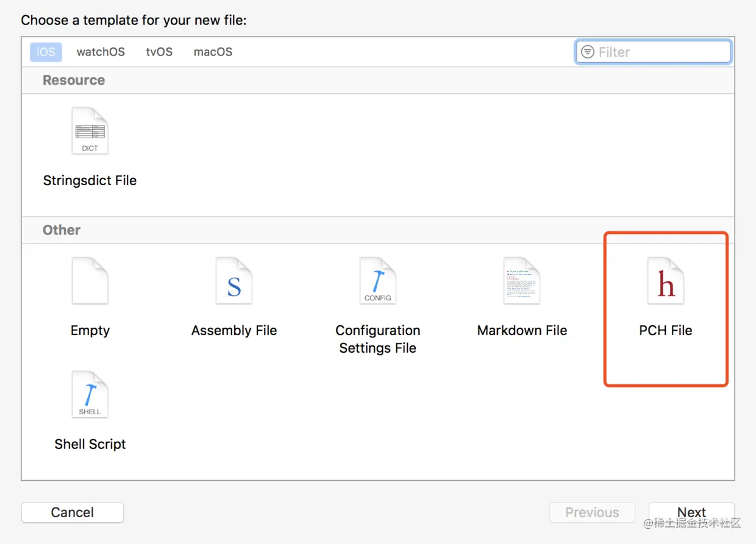The image size is (756, 544).
Task: Click the Next button
Action: [691, 512]
